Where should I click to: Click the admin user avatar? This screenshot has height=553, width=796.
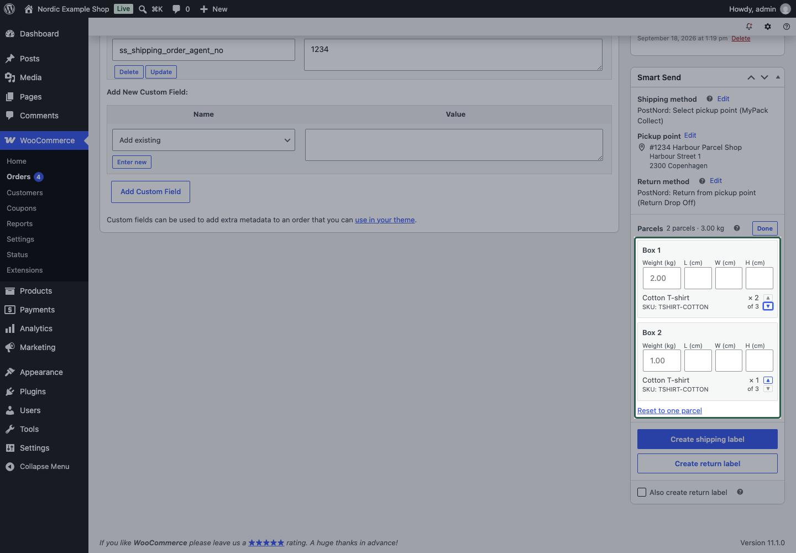(785, 9)
